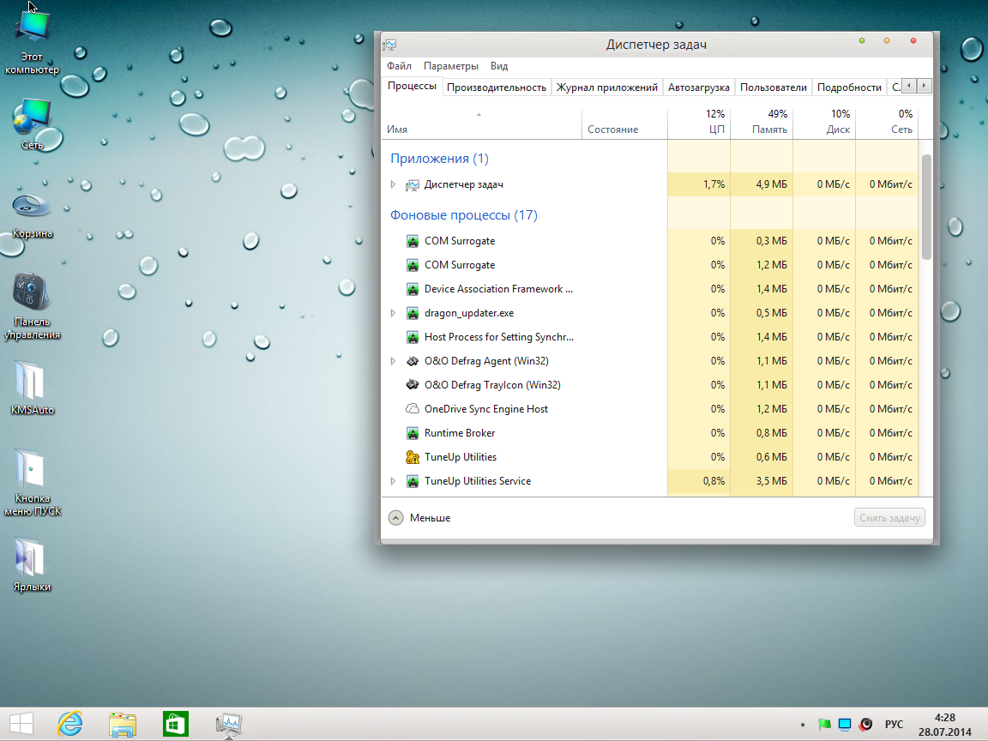
Task: Open the Windows Store taskbar icon
Action: (x=175, y=725)
